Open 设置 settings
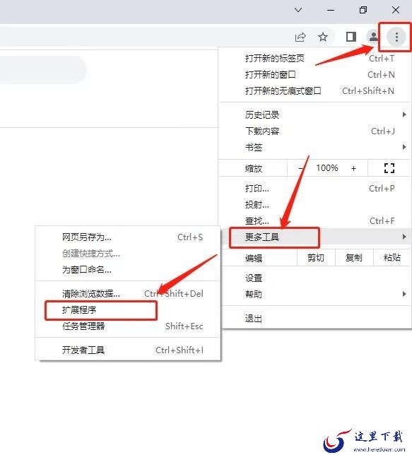 (x=315, y=278)
